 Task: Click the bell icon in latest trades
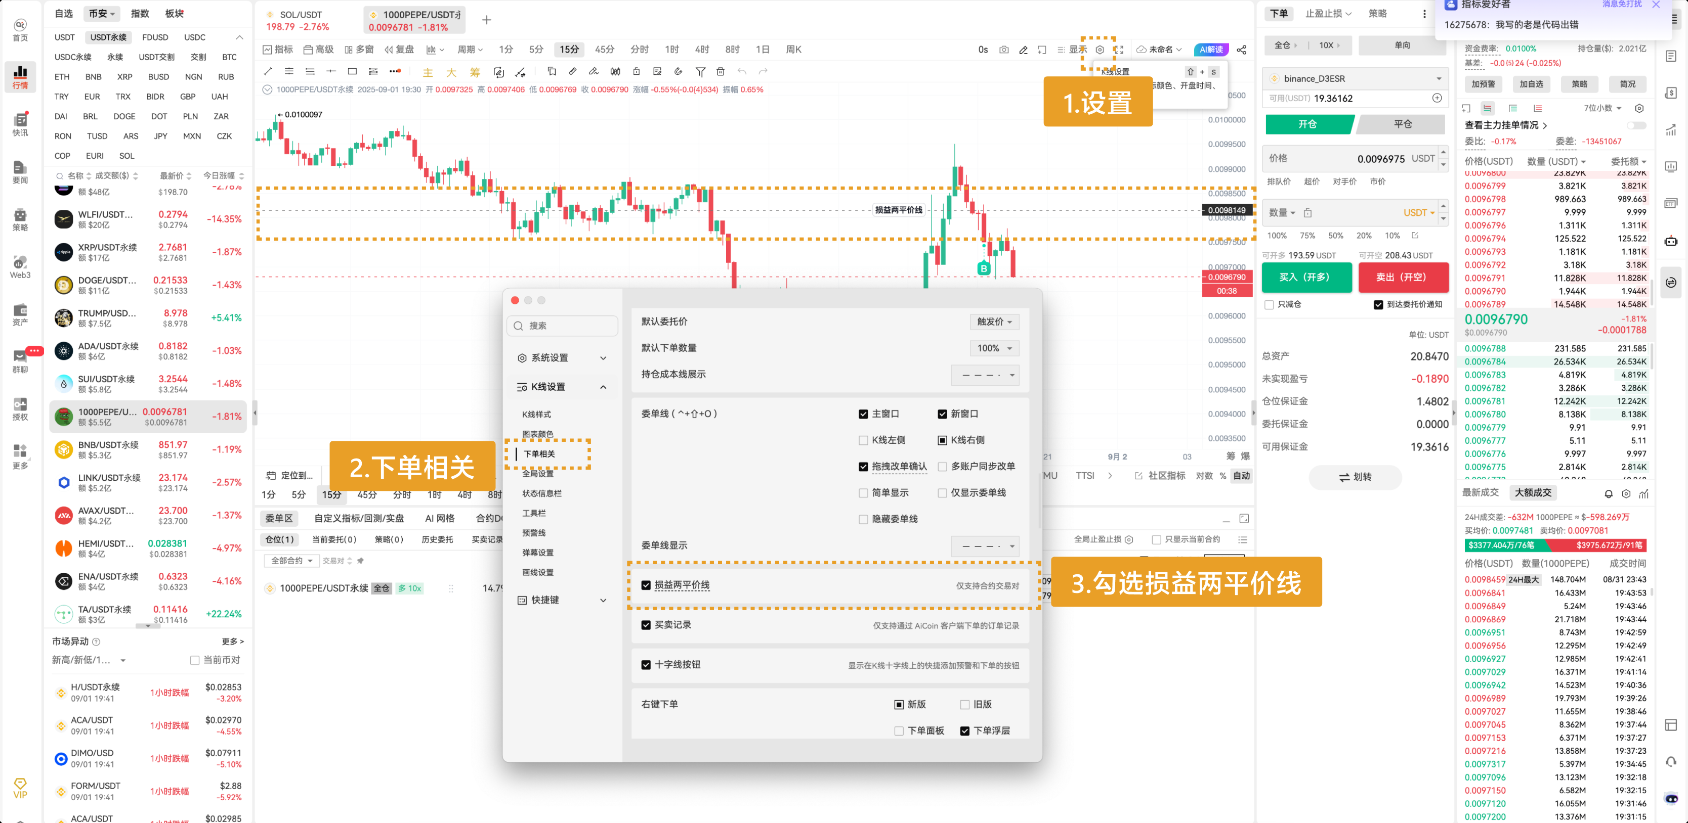[1608, 494]
